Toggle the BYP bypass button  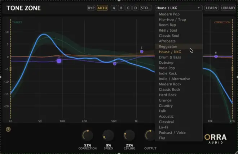point(91,8)
